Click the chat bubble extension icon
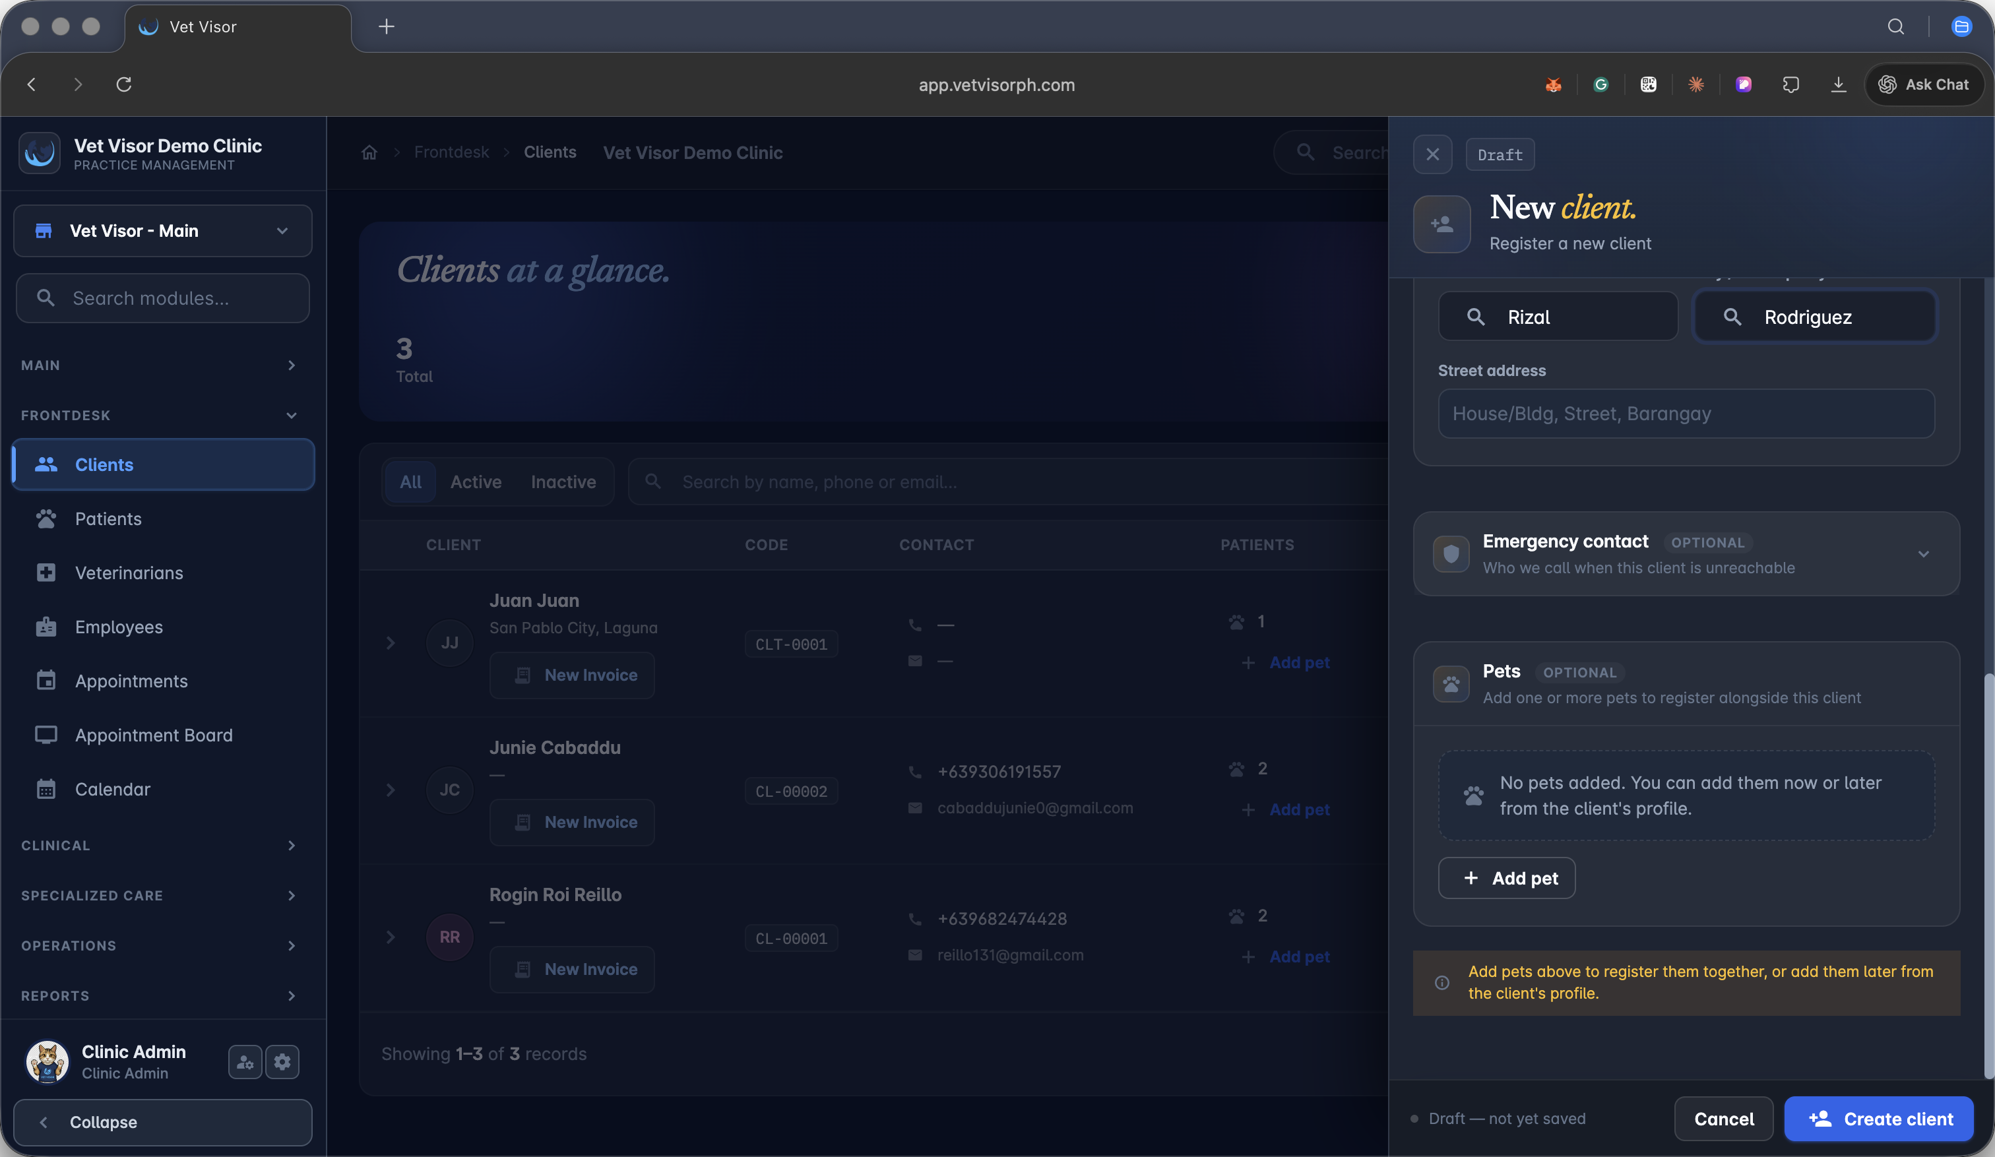The image size is (1995, 1157). click(1790, 84)
